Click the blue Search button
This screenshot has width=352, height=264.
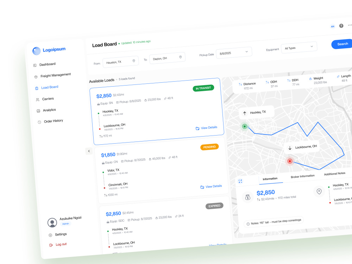(x=342, y=44)
